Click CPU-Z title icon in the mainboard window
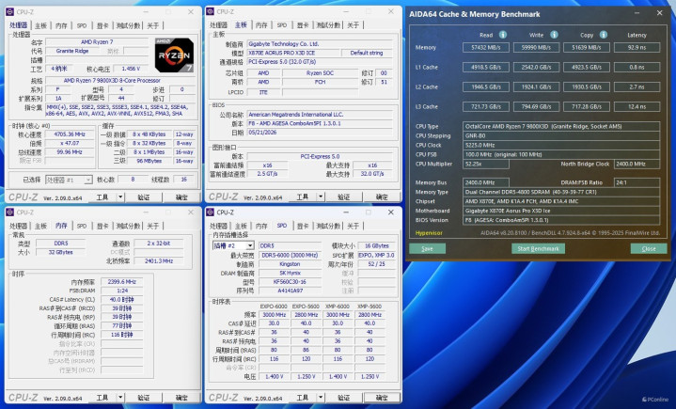 (211, 11)
